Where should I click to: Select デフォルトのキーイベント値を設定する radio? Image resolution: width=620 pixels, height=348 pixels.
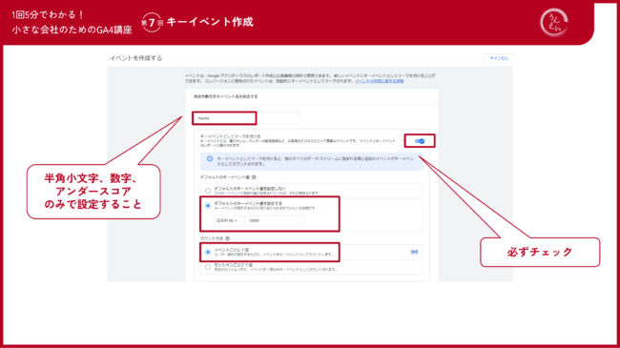(208, 206)
